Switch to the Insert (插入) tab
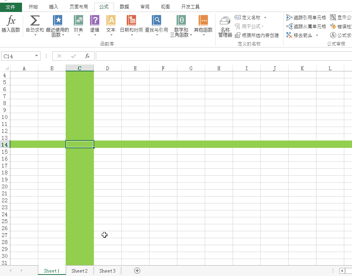Viewport: 352px width, 276px height. click(x=54, y=7)
